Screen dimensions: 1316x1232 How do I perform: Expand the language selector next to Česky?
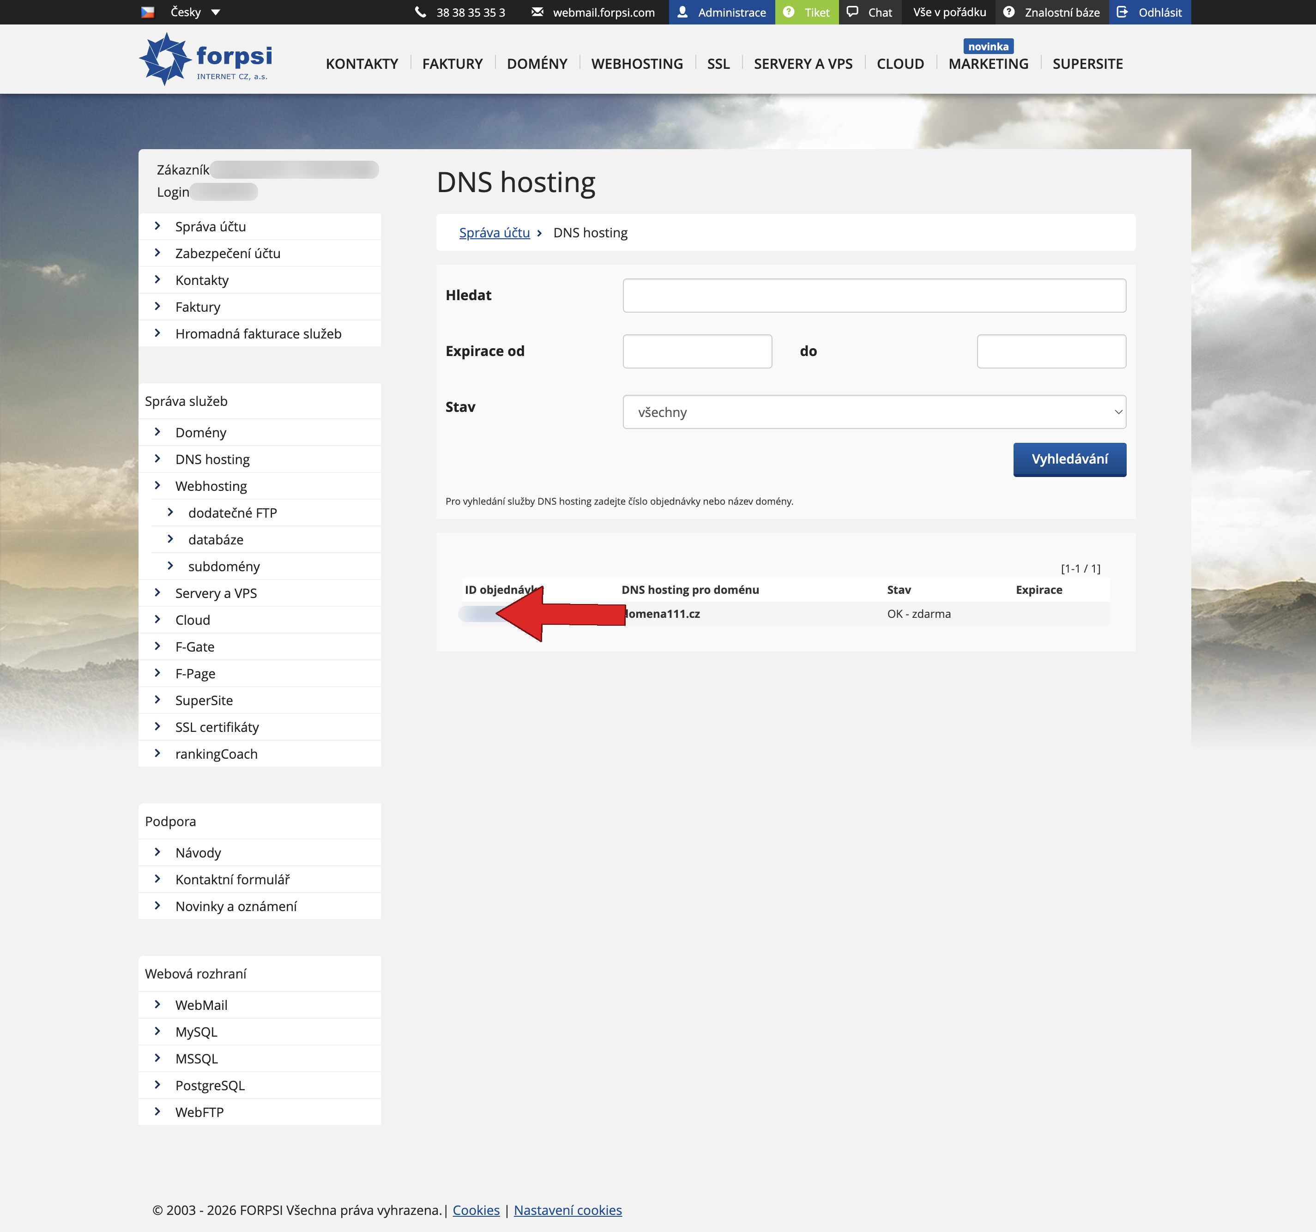click(214, 12)
